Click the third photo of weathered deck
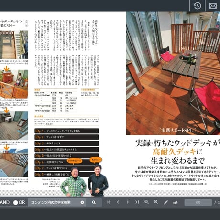The height and width of the screenshot is (220, 220). point(14,126)
